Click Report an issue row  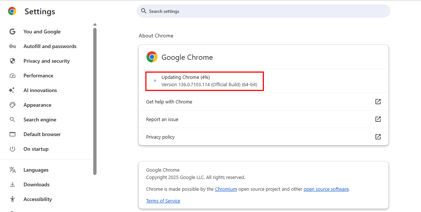(x=264, y=119)
